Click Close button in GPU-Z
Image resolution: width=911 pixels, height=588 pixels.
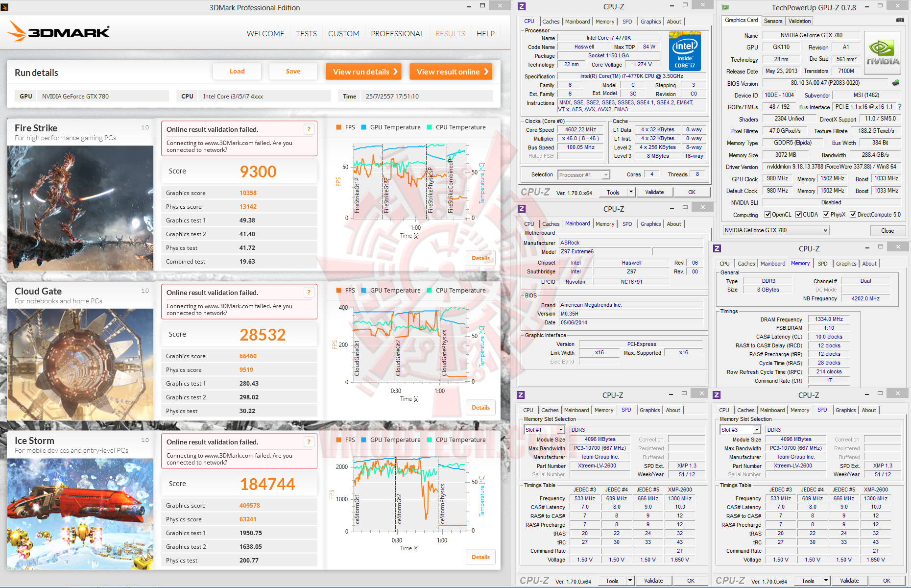(x=887, y=231)
